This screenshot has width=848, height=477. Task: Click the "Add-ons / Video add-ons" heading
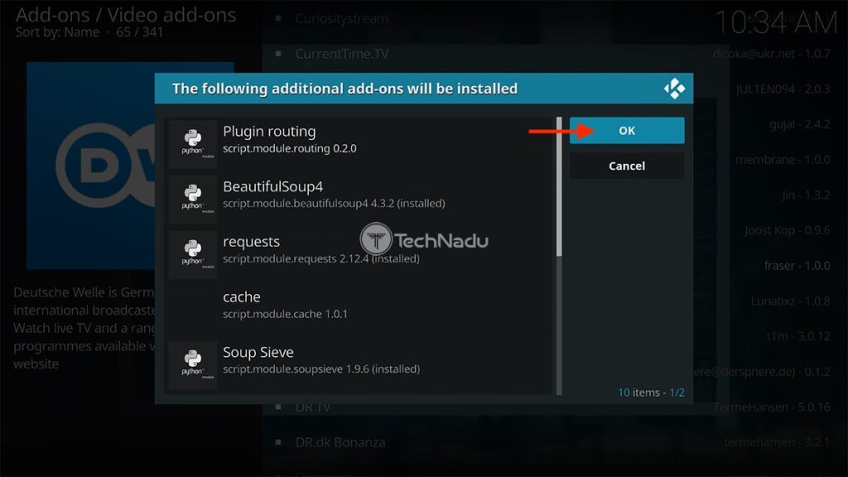[x=126, y=15]
